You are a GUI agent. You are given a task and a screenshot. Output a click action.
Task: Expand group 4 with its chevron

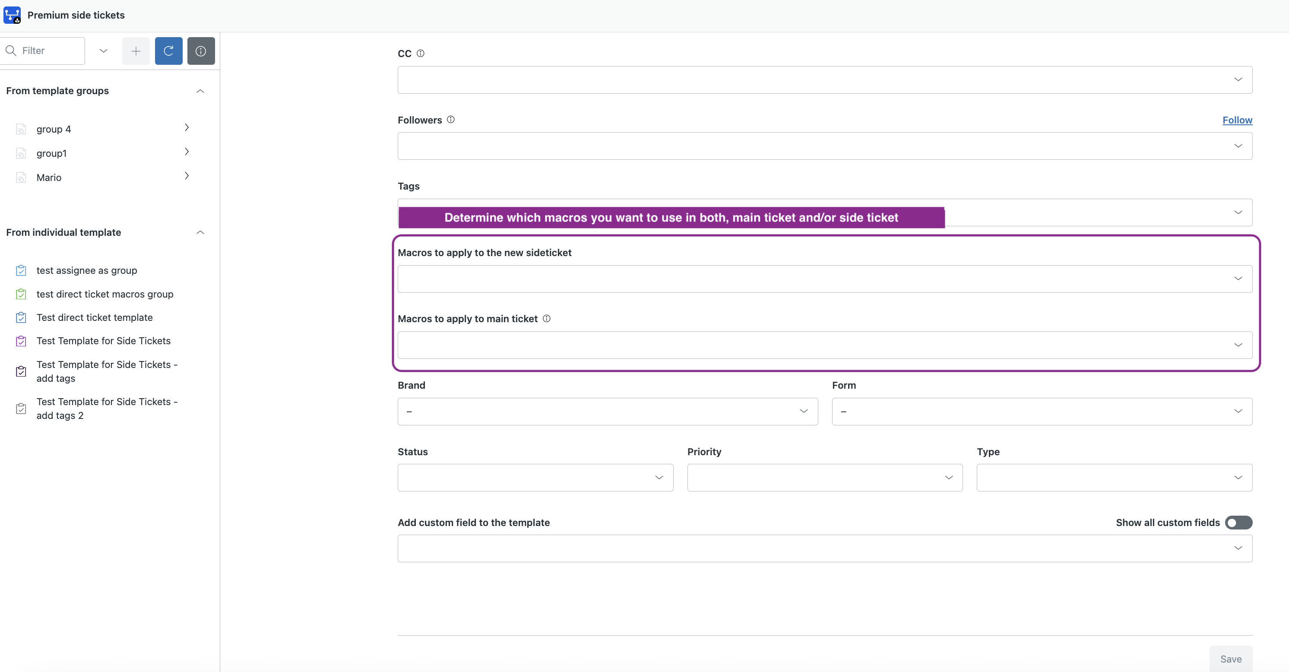187,127
